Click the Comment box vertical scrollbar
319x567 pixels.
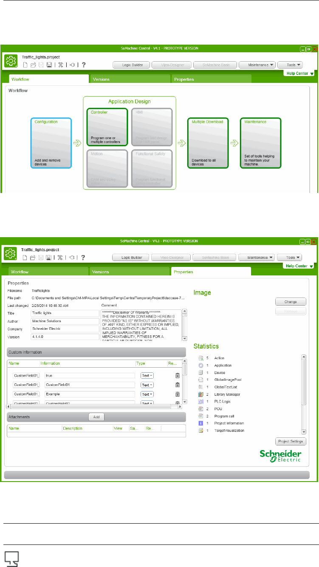(x=184, y=325)
